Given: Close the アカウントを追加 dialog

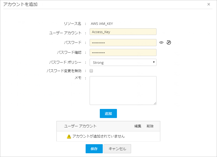Looking at the screenshot, I should (209, 4).
